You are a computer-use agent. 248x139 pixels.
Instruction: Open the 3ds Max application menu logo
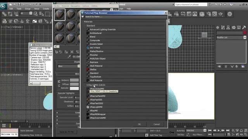(3, 6)
